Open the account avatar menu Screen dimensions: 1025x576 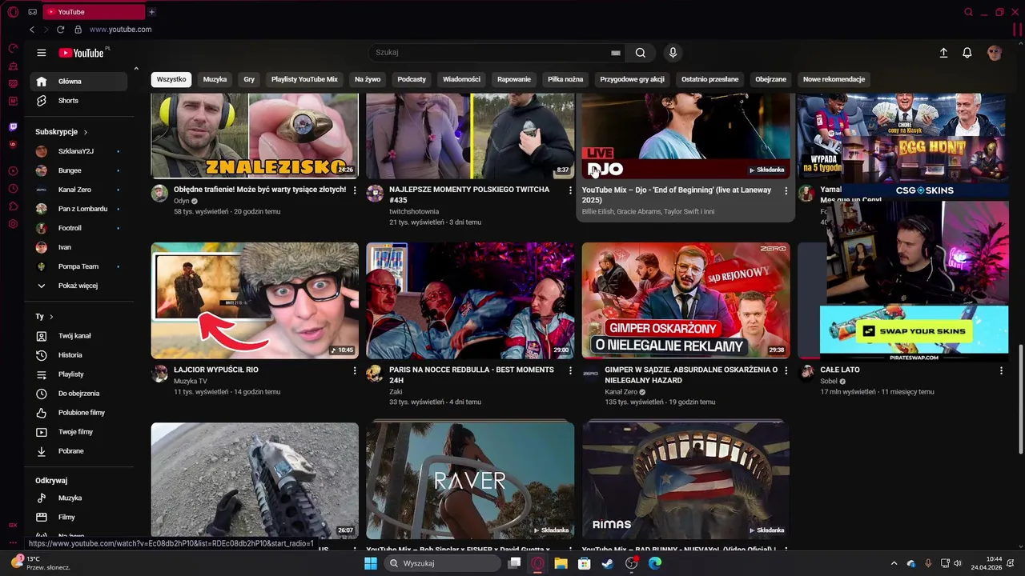click(995, 53)
